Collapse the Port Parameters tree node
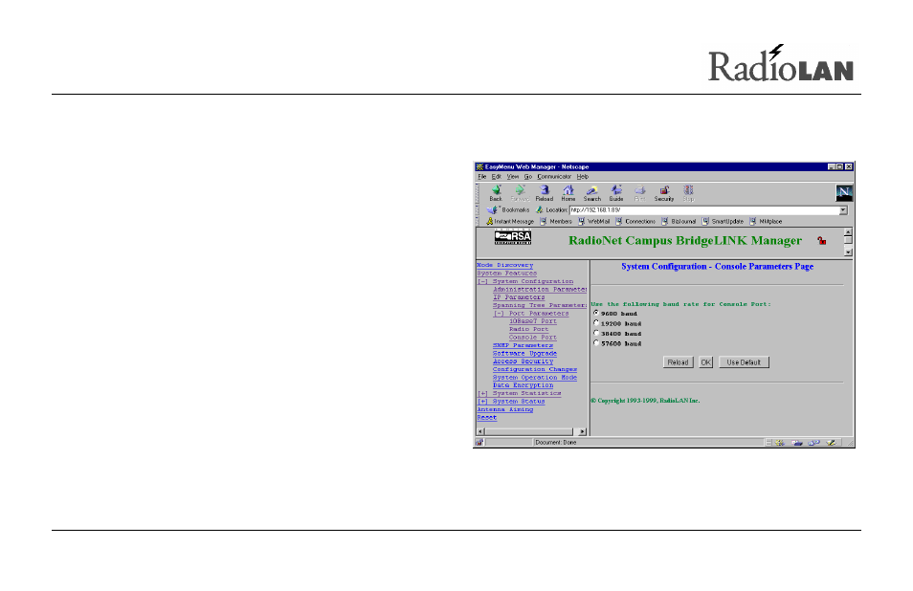The width and height of the screenshot is (913, 591). coord(499,314)
